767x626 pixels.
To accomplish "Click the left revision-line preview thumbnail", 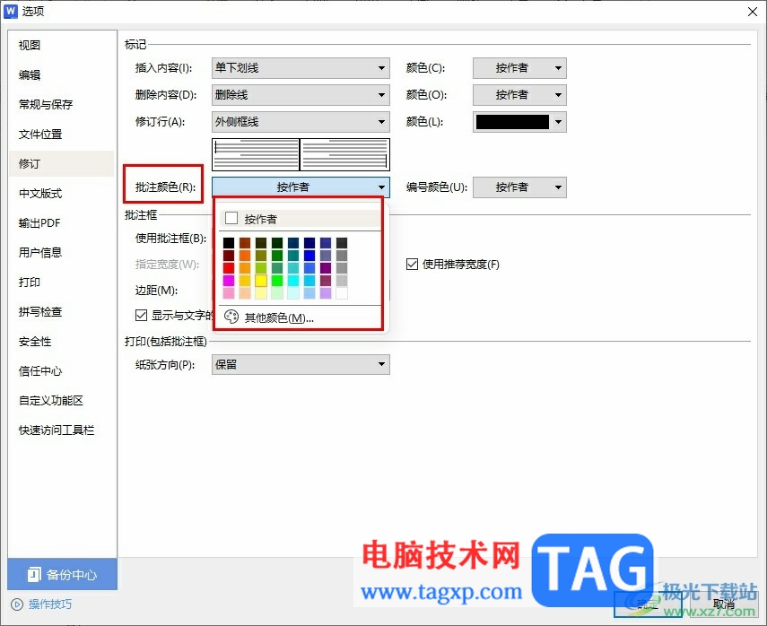I will point(256,154).
